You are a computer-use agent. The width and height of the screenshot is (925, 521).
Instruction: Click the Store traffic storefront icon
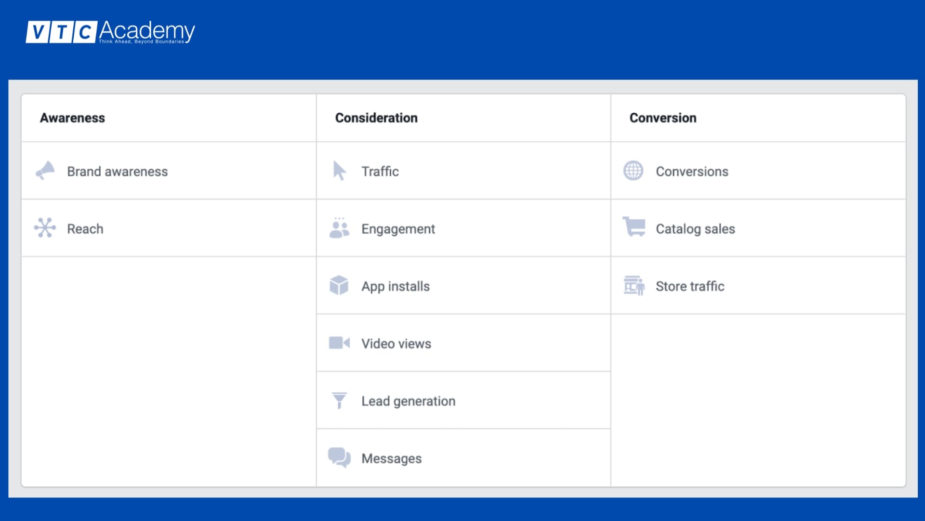pyautogui.click(x=634, y=285)
